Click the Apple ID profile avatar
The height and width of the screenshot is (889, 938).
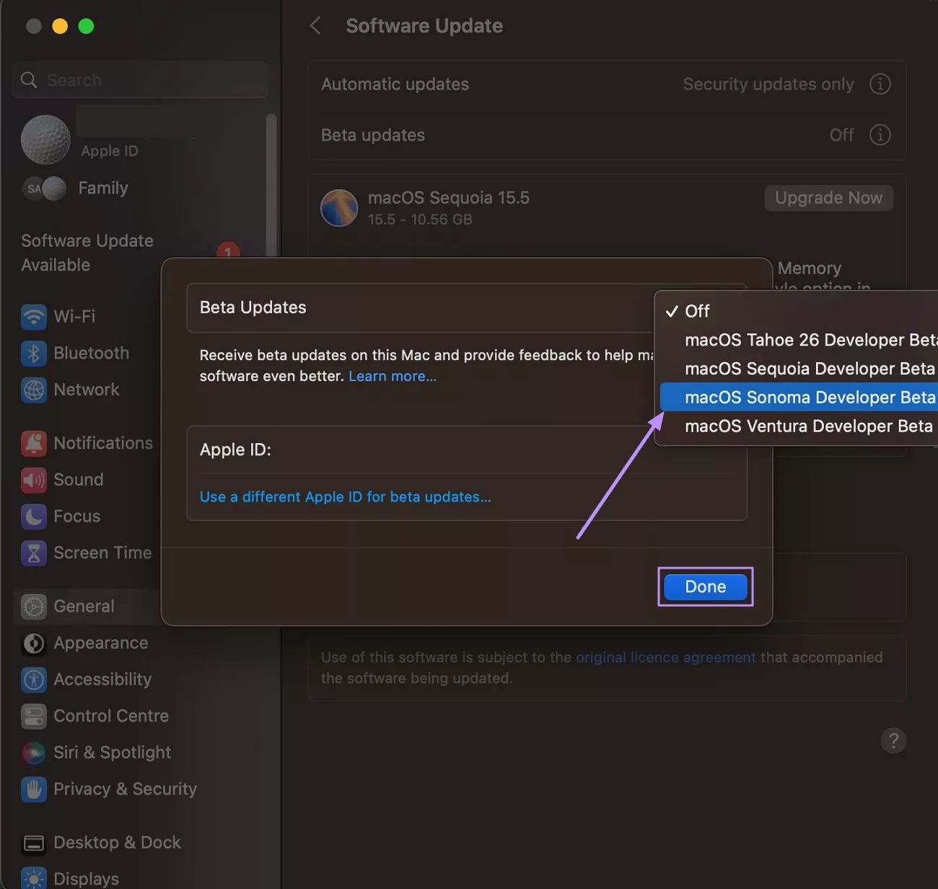point(45,139)
